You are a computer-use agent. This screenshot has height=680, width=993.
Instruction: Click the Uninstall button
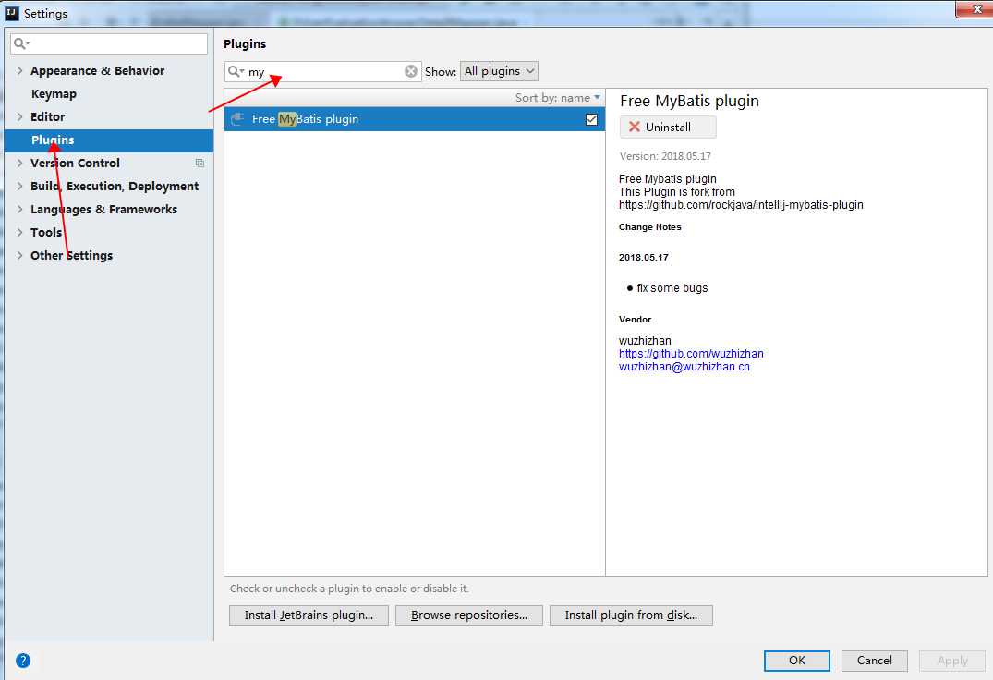tap(668, 127)
